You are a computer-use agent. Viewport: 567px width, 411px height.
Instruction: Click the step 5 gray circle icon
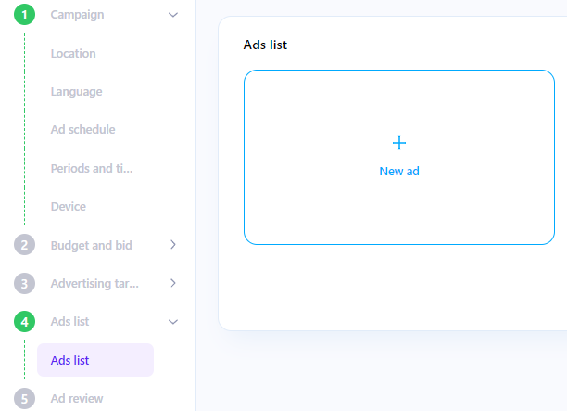coord(24,399)
